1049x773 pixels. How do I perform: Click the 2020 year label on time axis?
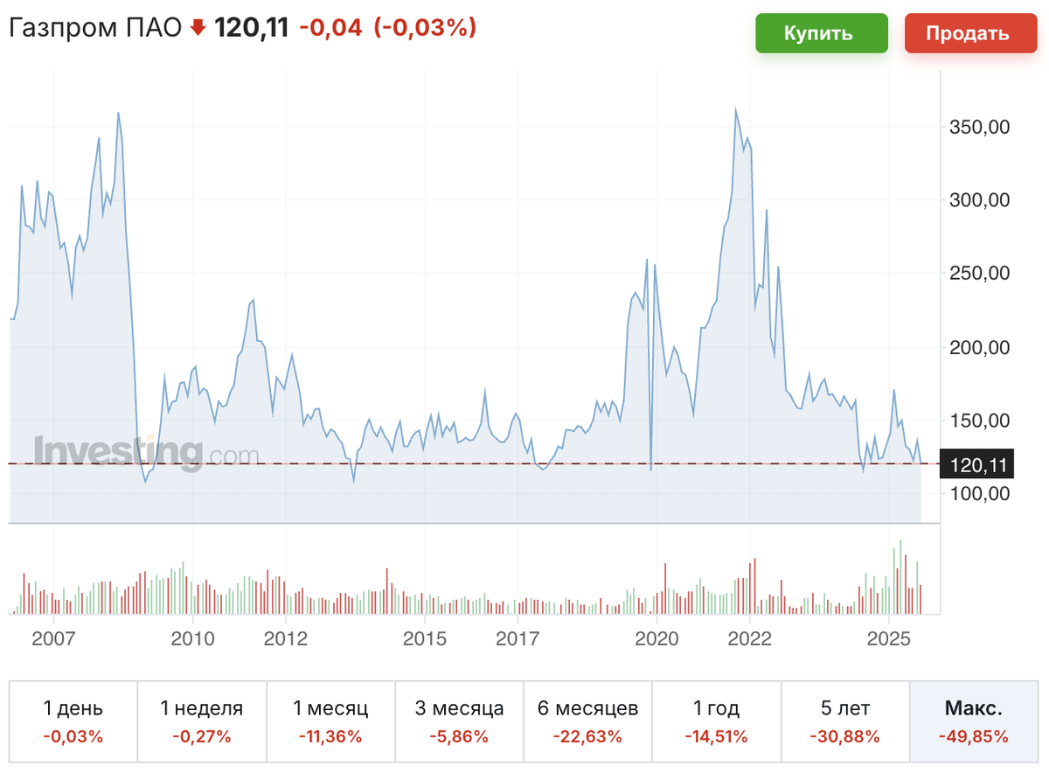[x=656, y=638]
